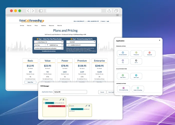
Task: Go to the Solutions menu
Action: tap(43, 25)
